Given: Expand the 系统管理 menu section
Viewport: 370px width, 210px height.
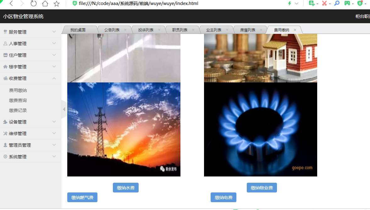Looking at the screenshot, I should [x=30, y=157].
